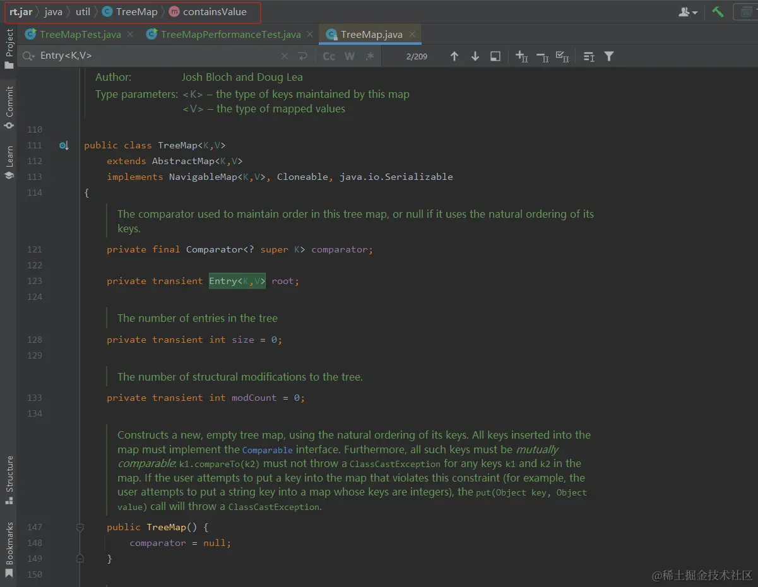Click TreeMap in the navigation breadcrumb
The width and height of the screenshot is (758, 587).
130,11
